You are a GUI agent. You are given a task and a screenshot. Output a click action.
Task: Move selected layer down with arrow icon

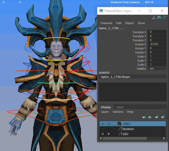[x=150, y=117]
